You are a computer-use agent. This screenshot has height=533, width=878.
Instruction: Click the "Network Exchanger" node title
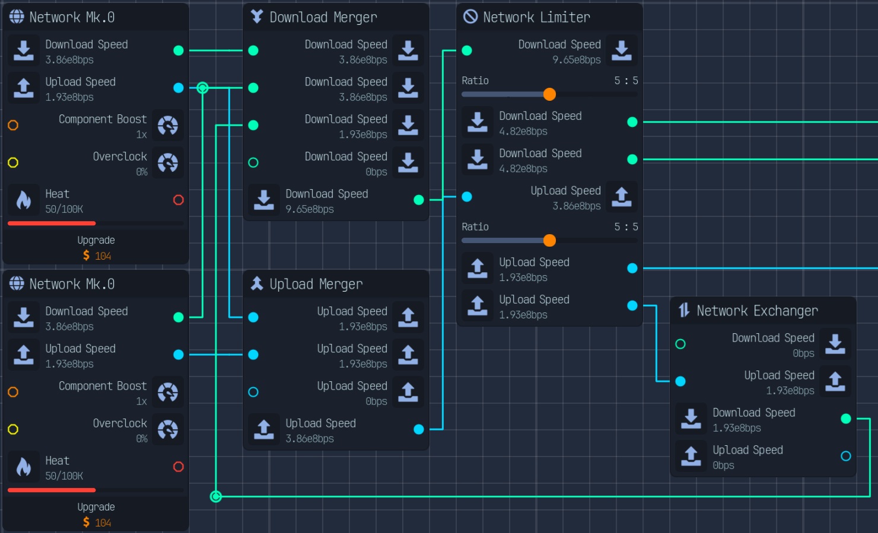point(758,311)
